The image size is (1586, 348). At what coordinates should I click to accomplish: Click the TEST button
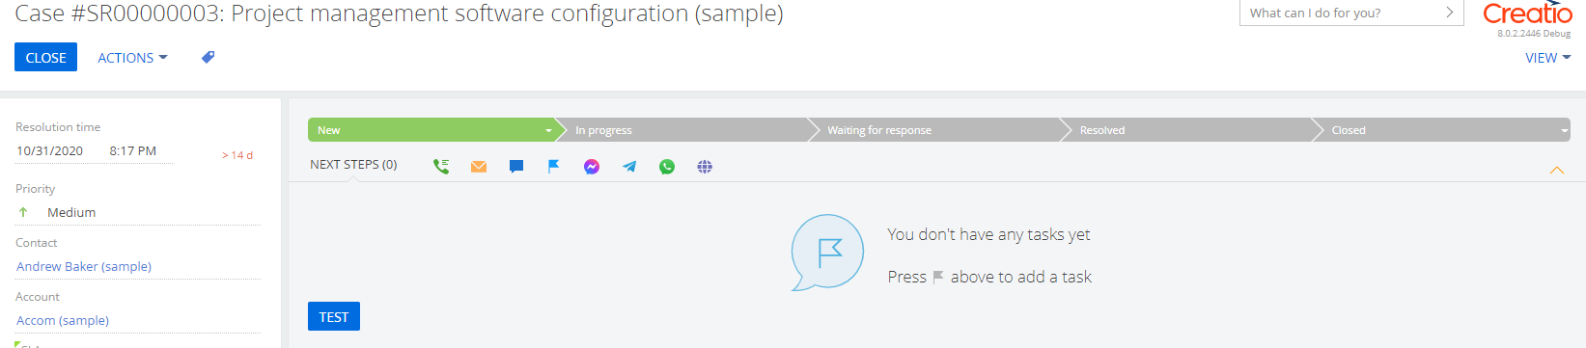point(334,316)
